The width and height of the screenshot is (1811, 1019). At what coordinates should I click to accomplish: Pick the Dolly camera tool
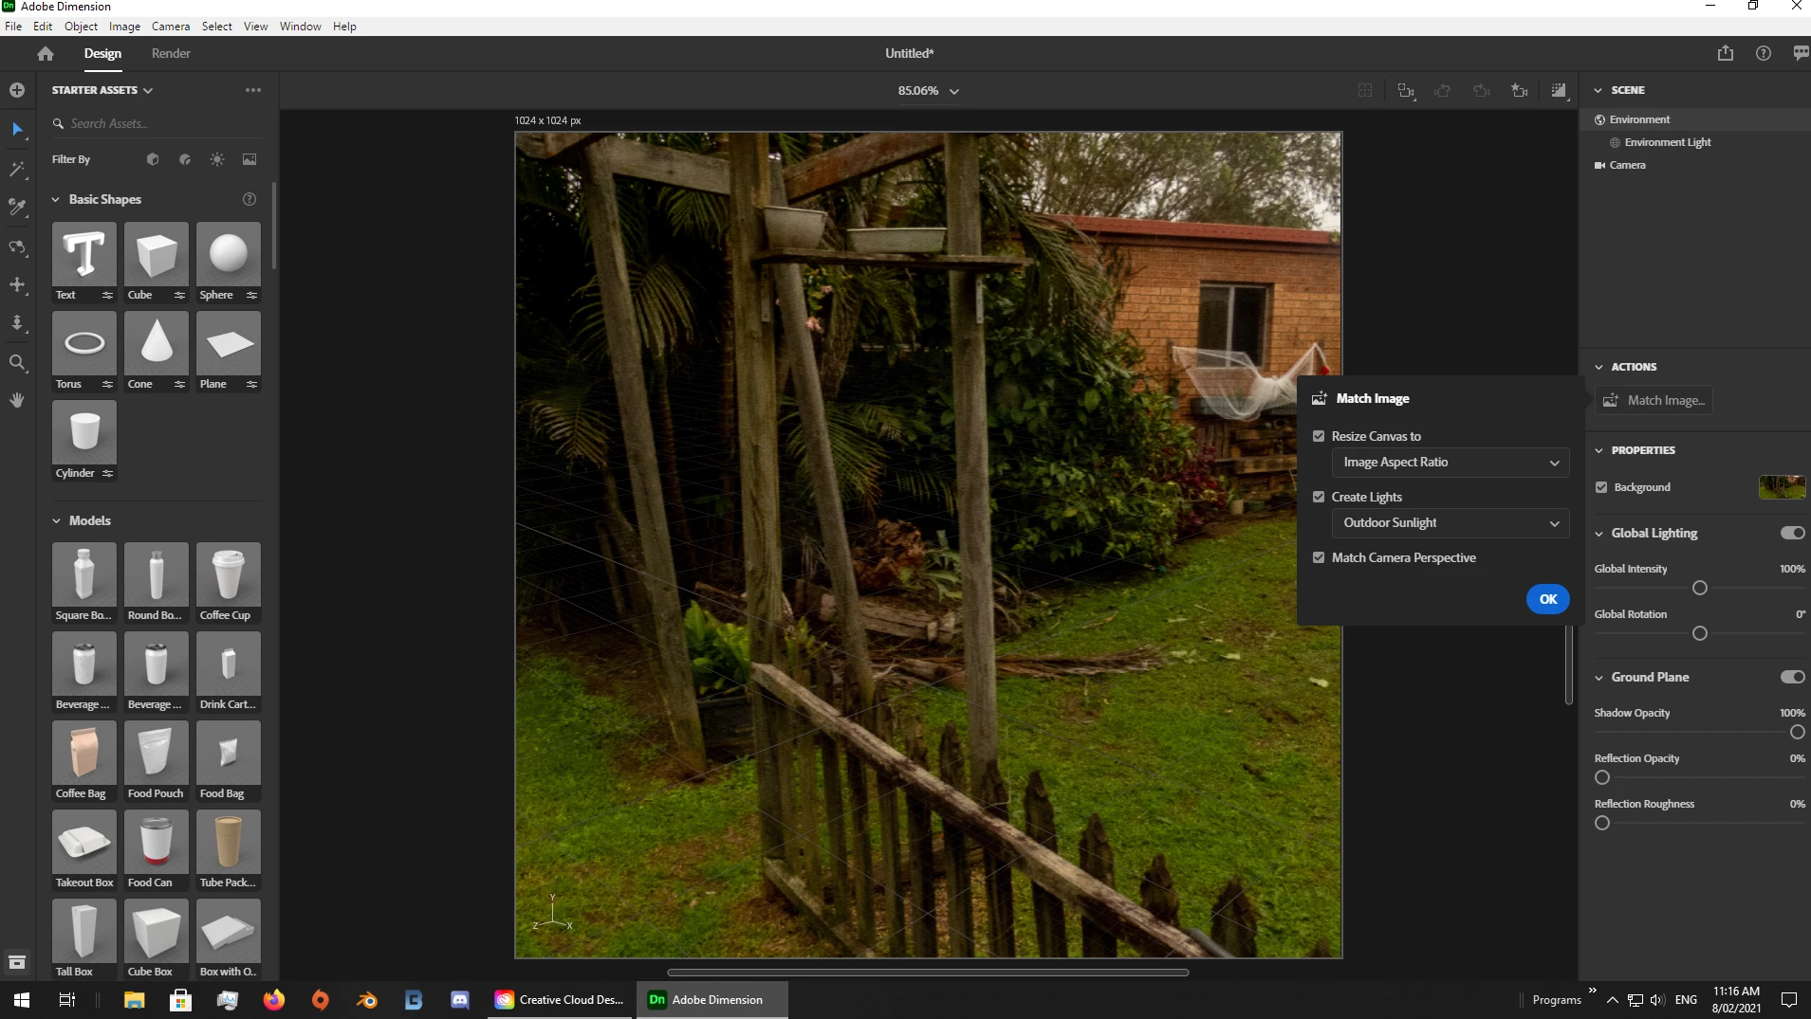tap(17, 323)
